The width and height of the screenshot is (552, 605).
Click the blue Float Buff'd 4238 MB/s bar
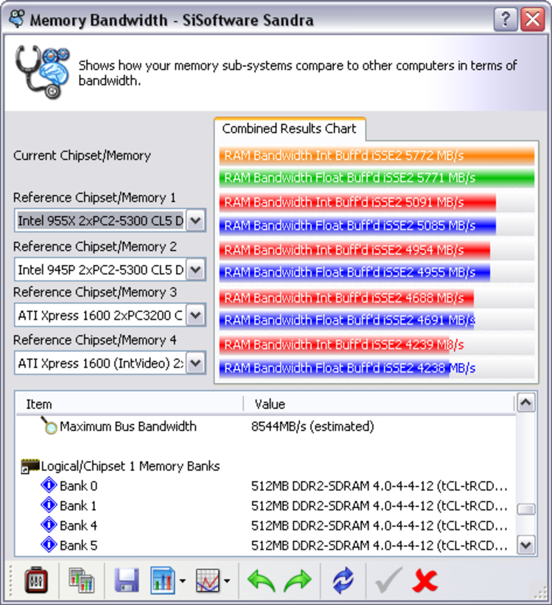[x=334, y=368]
